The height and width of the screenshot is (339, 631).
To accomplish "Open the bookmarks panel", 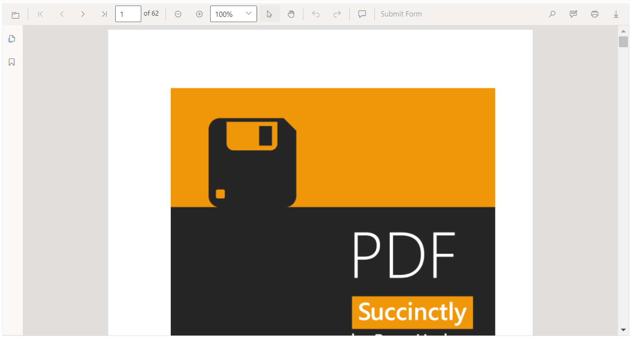I will 12,62.
